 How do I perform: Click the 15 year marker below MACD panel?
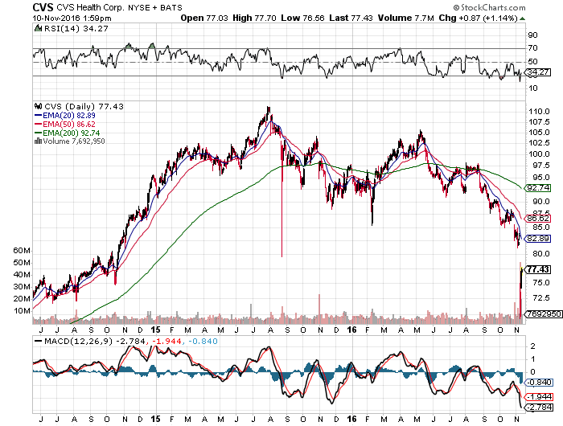155,420
